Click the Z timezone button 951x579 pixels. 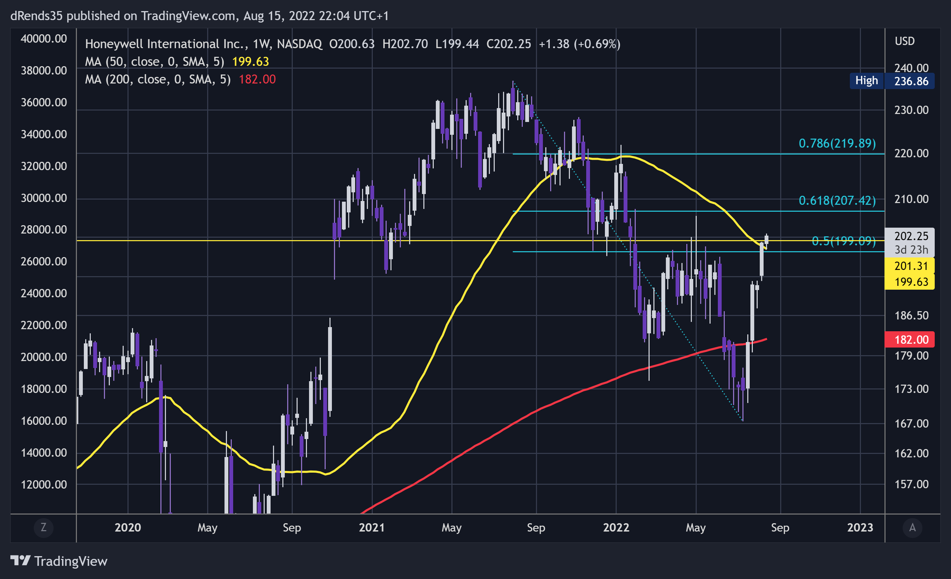click(x=44, y=527)
